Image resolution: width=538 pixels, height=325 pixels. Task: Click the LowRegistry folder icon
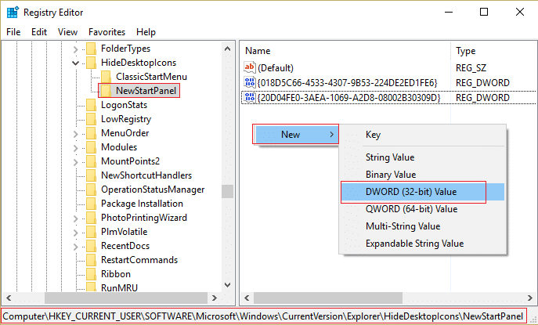pyautogui.click(x=92, y=119)
